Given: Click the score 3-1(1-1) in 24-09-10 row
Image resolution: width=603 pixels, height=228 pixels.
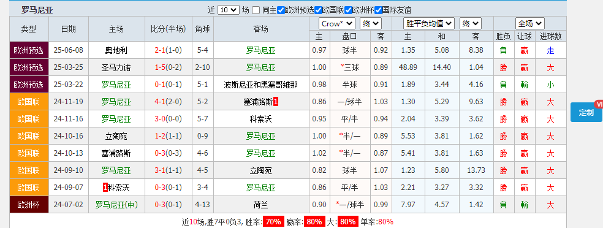Looking at the screenshot, I should [x=168, y=171].
